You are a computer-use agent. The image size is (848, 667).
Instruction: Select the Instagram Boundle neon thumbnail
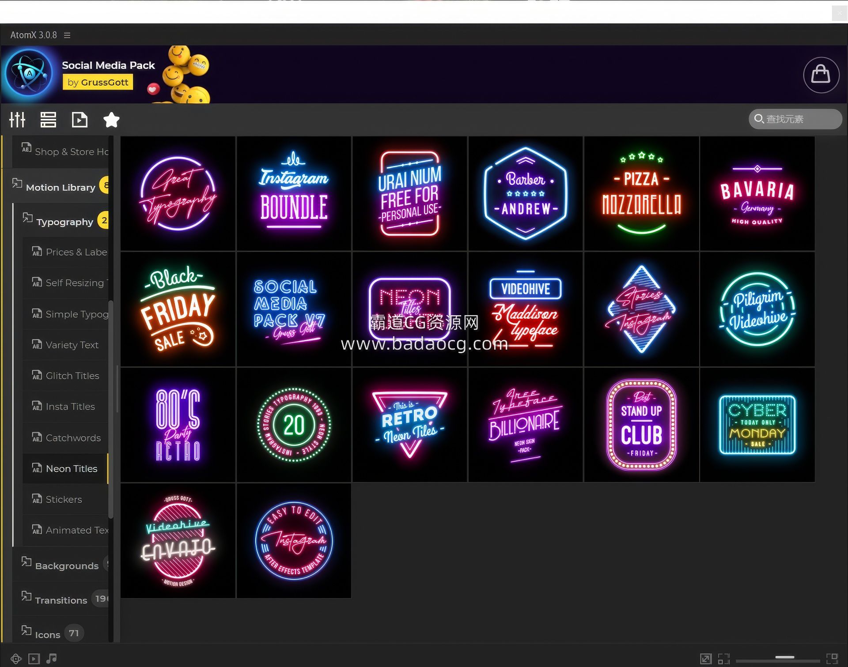(x=294, y=193)
